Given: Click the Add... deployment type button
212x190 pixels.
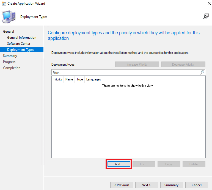Looking at the screenshot, I should click(119, 164).
